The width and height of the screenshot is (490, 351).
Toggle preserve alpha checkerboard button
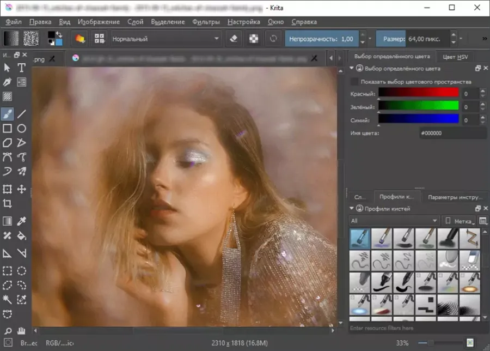point(253,39)
